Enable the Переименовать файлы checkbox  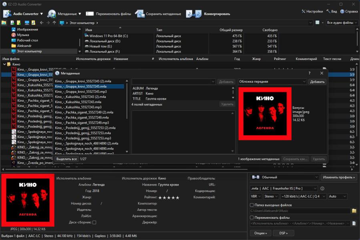(252, 218)
